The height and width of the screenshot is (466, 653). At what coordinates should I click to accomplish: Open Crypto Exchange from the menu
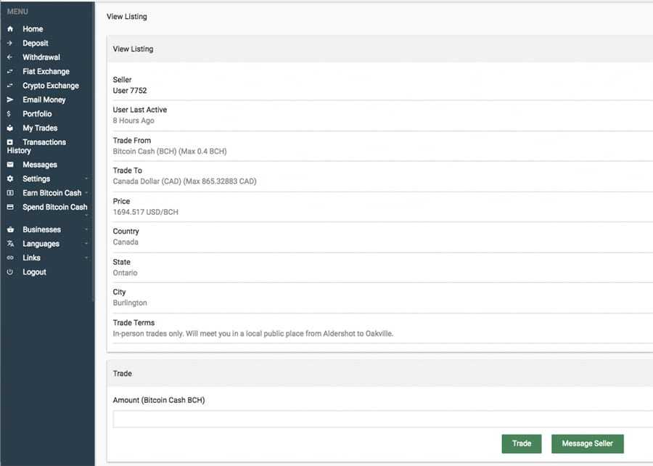(50, 86)
